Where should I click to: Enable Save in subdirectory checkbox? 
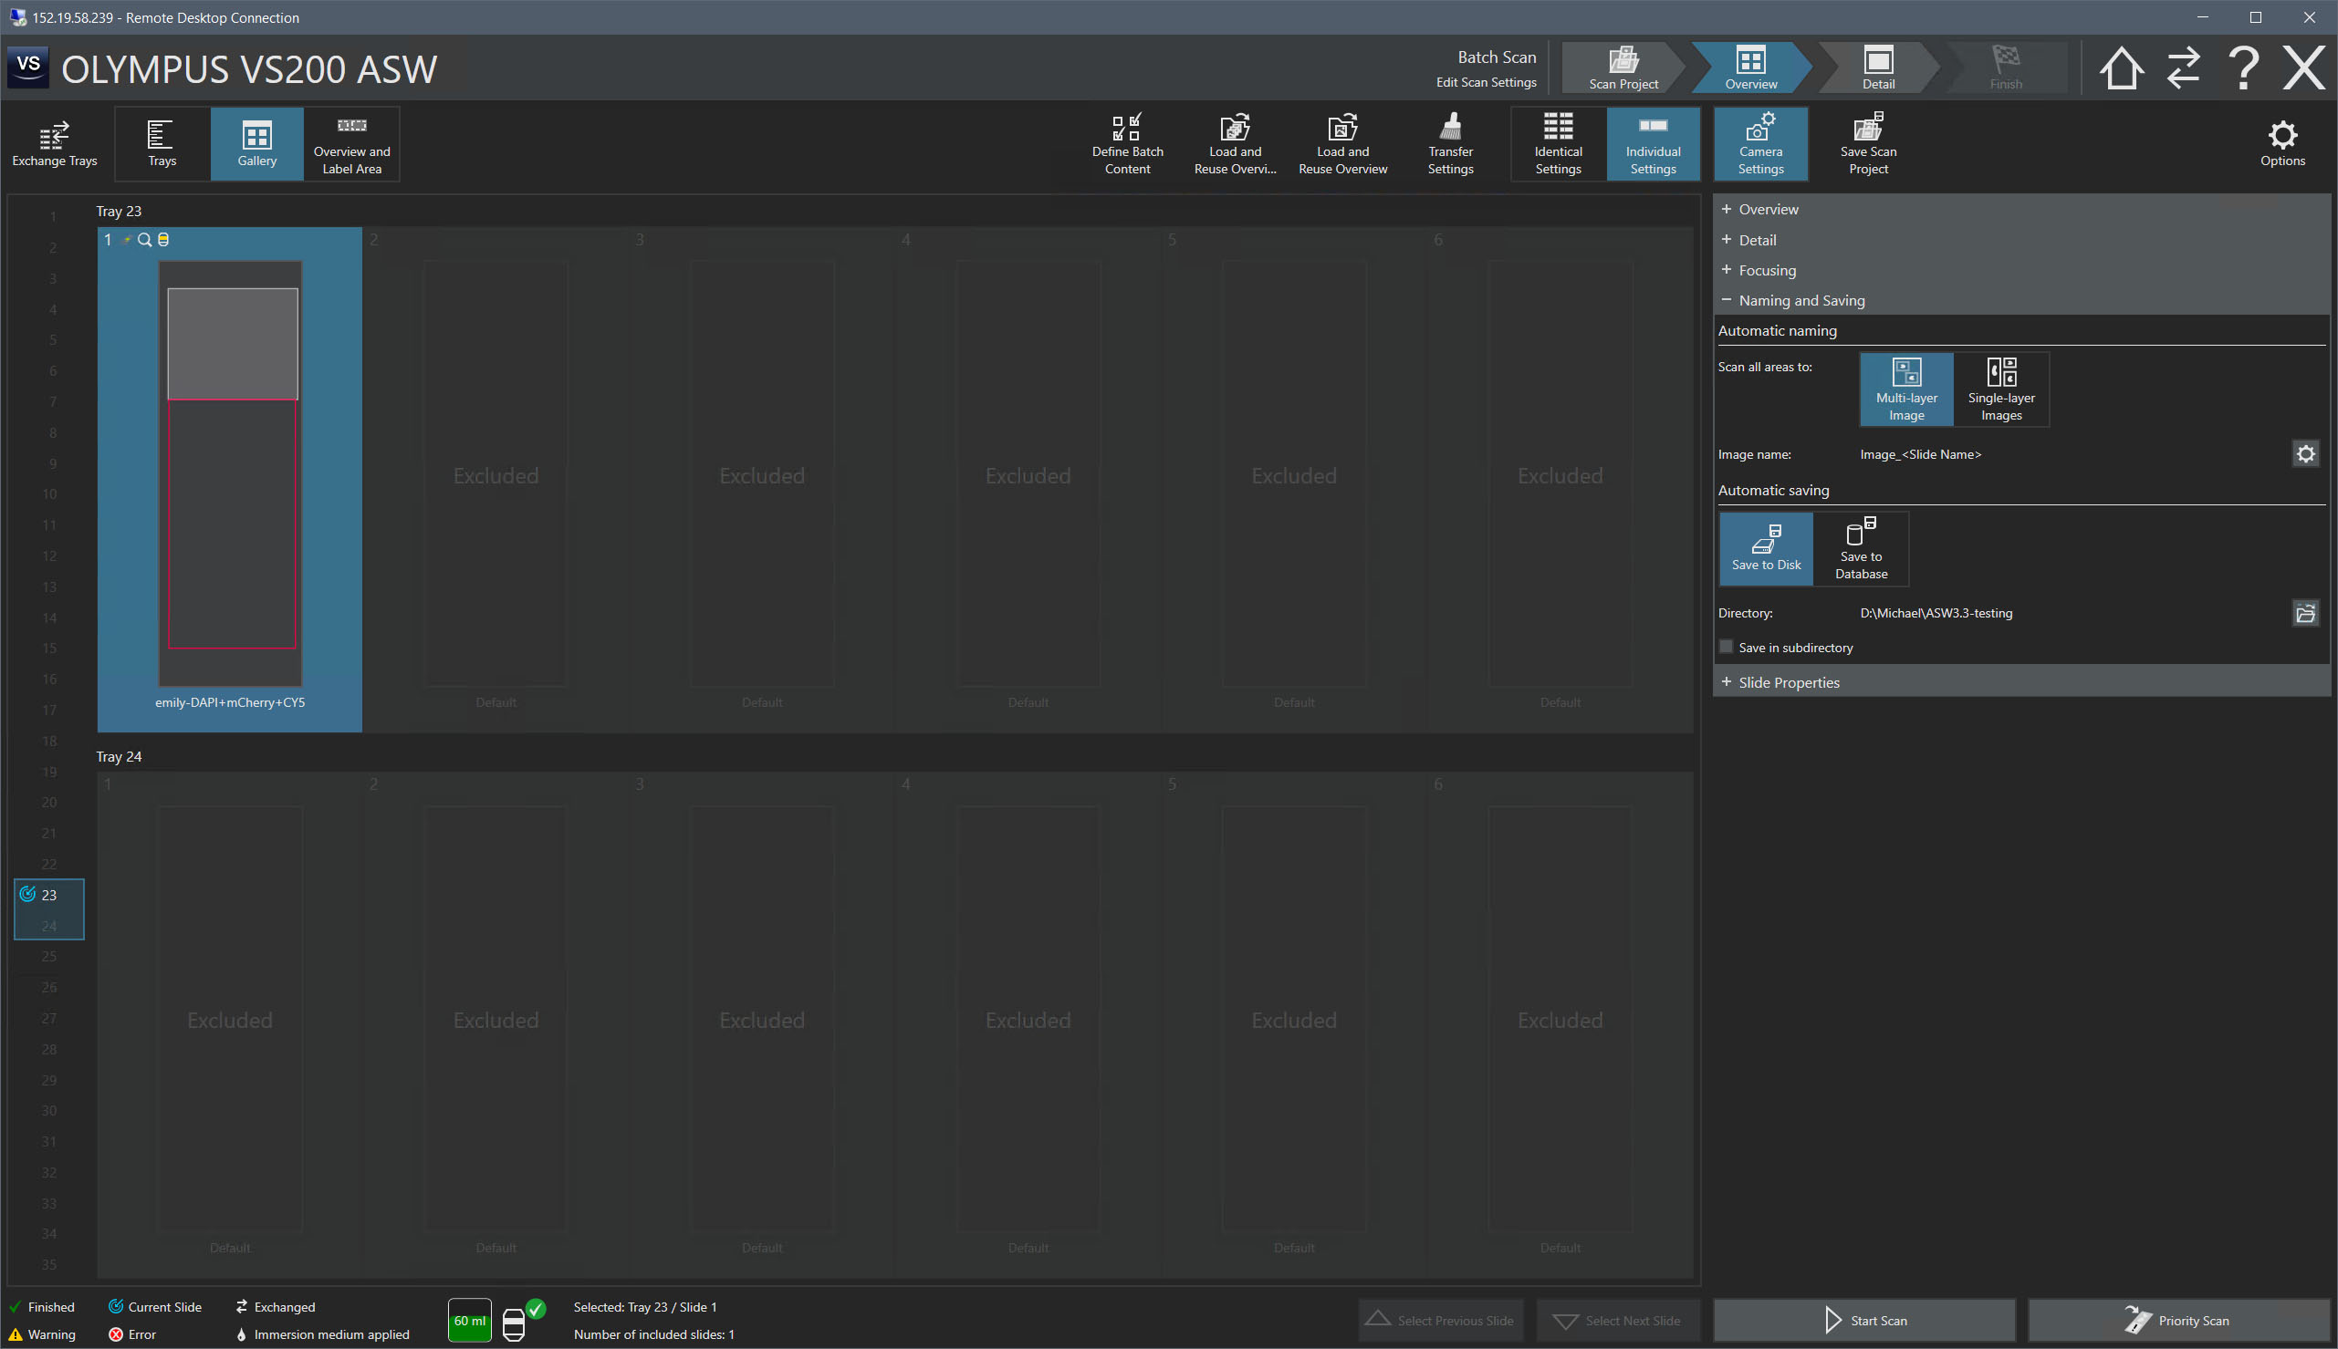click(x=1726, y=647)
